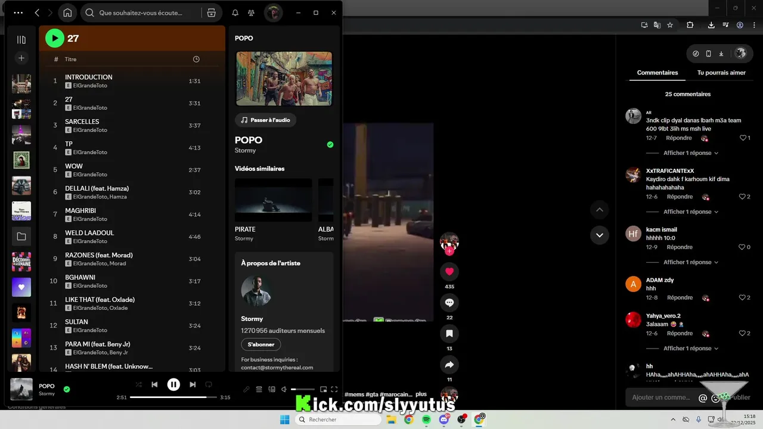
Task: Switch to Tu pourrais aimer tab
Action: 721,73
